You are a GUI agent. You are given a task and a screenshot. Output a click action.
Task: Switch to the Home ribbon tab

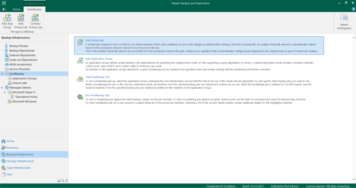coord(17,9)
